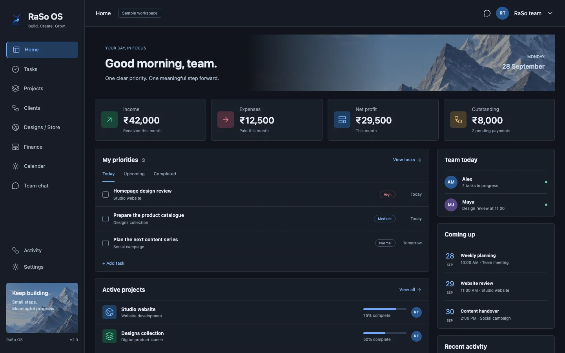Check off Plan the next content series

click(x=106, y=243)
